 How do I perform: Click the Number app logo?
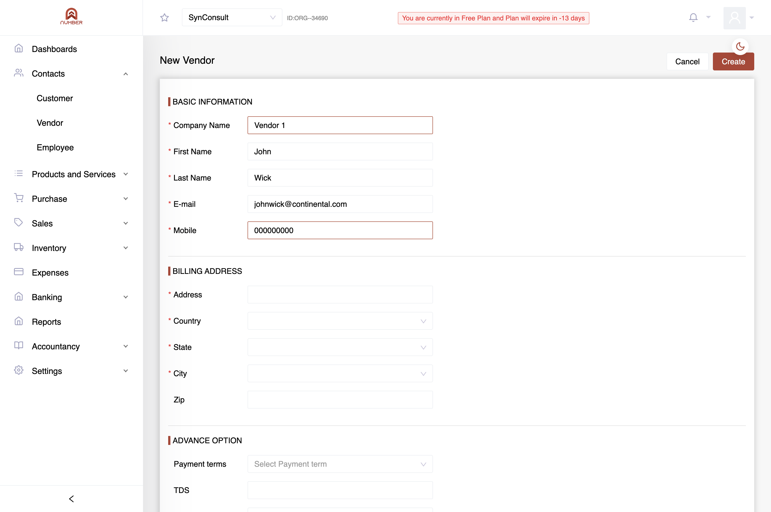coord(72,17)
